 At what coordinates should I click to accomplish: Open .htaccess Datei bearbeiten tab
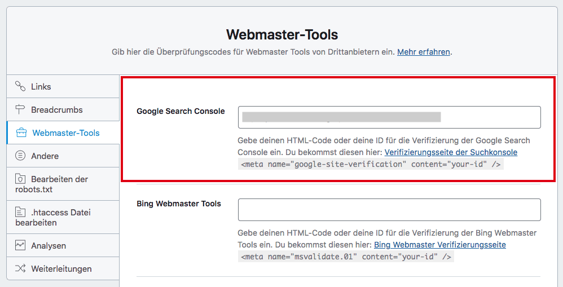pos(63,217)
